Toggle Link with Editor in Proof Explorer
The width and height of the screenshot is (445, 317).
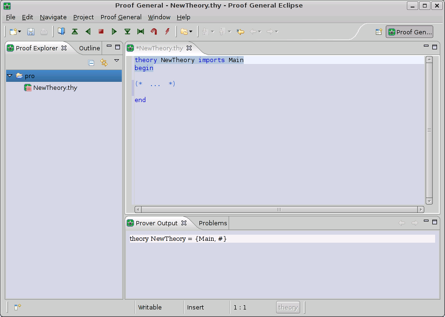(104, 63)
